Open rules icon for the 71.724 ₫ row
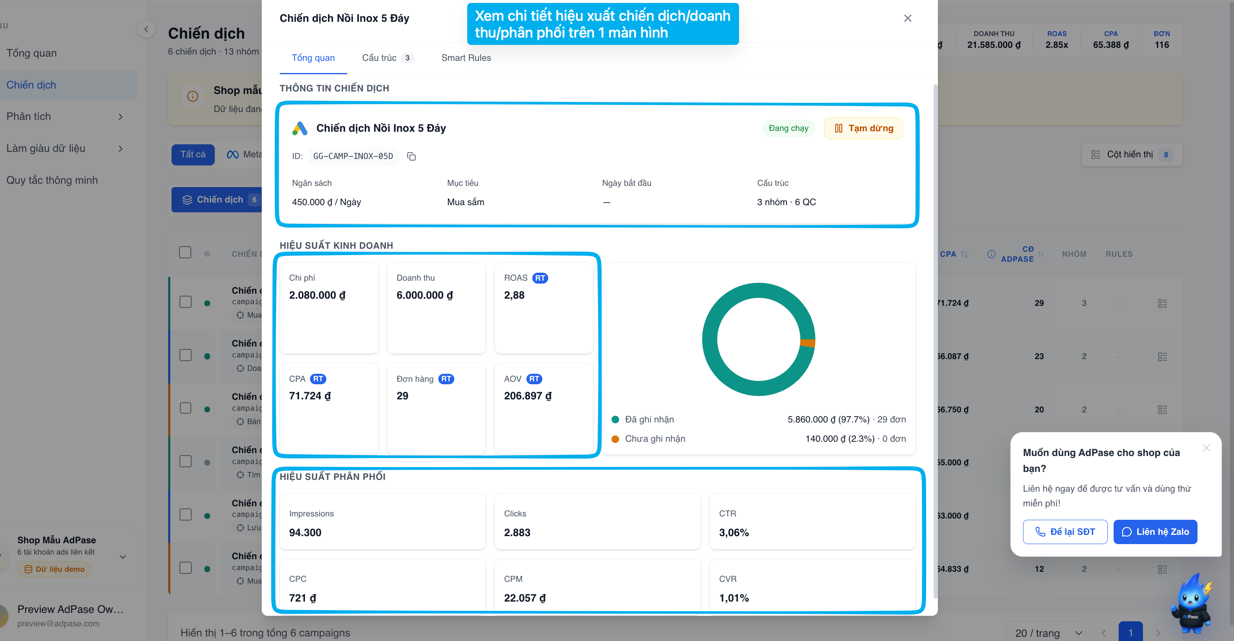Image resolution: width=1234 pixels, height=641 pixels. click(1162, 303)
